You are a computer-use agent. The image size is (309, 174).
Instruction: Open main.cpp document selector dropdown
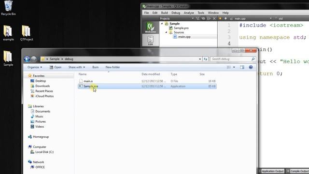pos(270,18)
